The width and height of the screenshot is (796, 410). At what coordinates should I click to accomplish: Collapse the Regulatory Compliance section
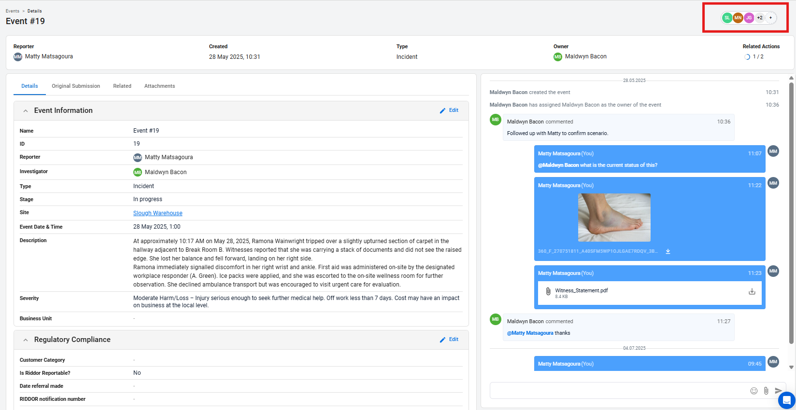pyautogui.click(x=26, y=340)
